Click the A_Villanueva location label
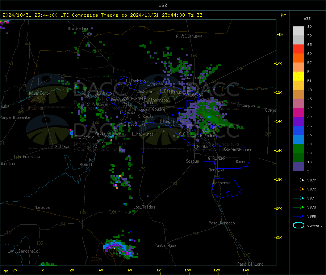The height and width of the screenshot is (275, 326). [x=189, y=36]
